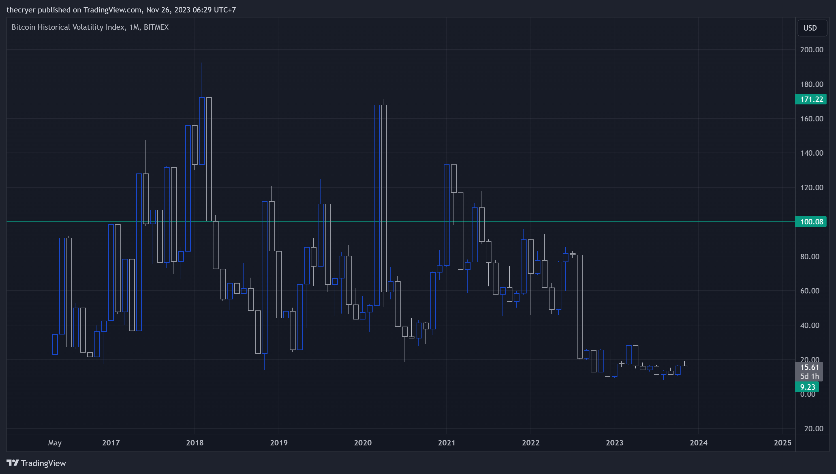This screenshot has width=836, height=474.
Task: Click the 2021 time axis label
Action: click(x=446, y=443)
